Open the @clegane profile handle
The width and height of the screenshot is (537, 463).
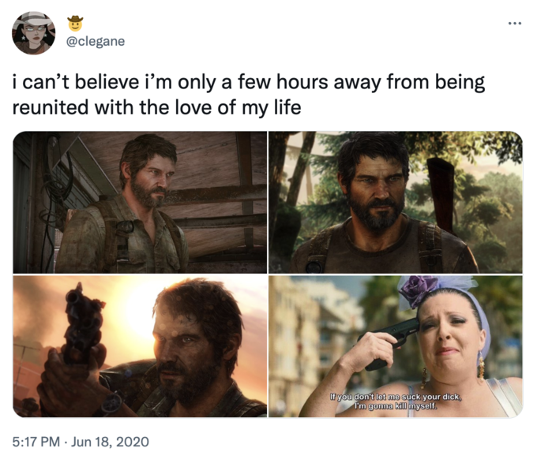96,41
